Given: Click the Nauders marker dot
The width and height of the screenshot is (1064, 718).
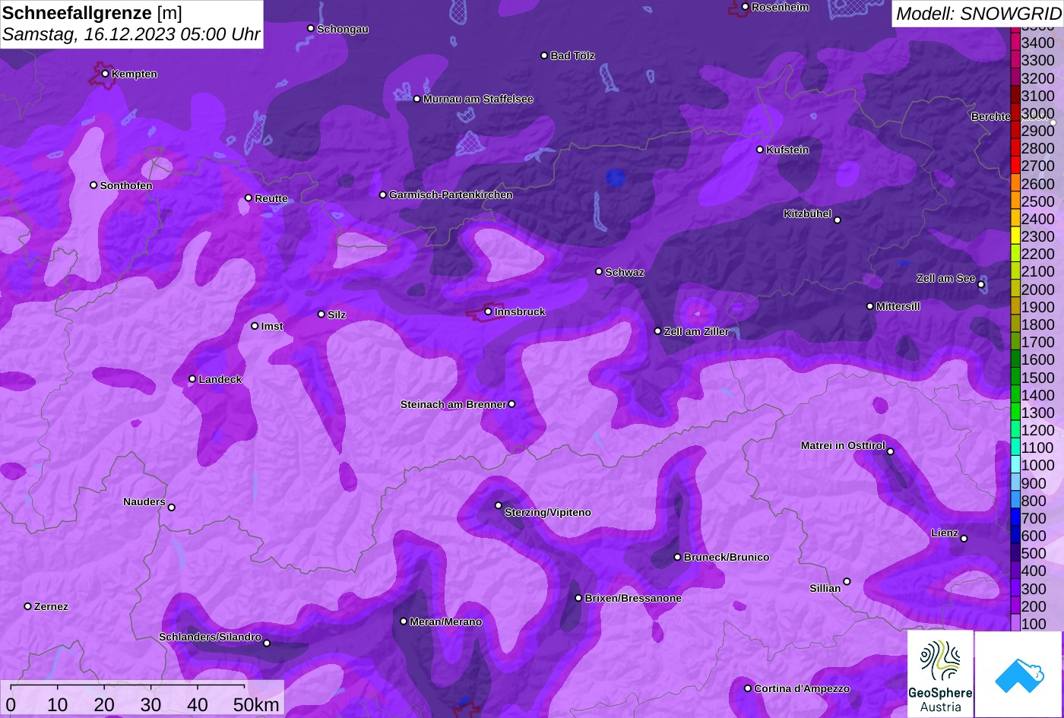Looking at the screenshot, I should pos(171,508).
